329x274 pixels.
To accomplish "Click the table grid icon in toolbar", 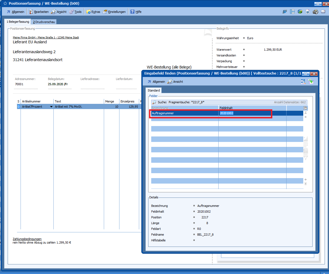I will 292,12.
